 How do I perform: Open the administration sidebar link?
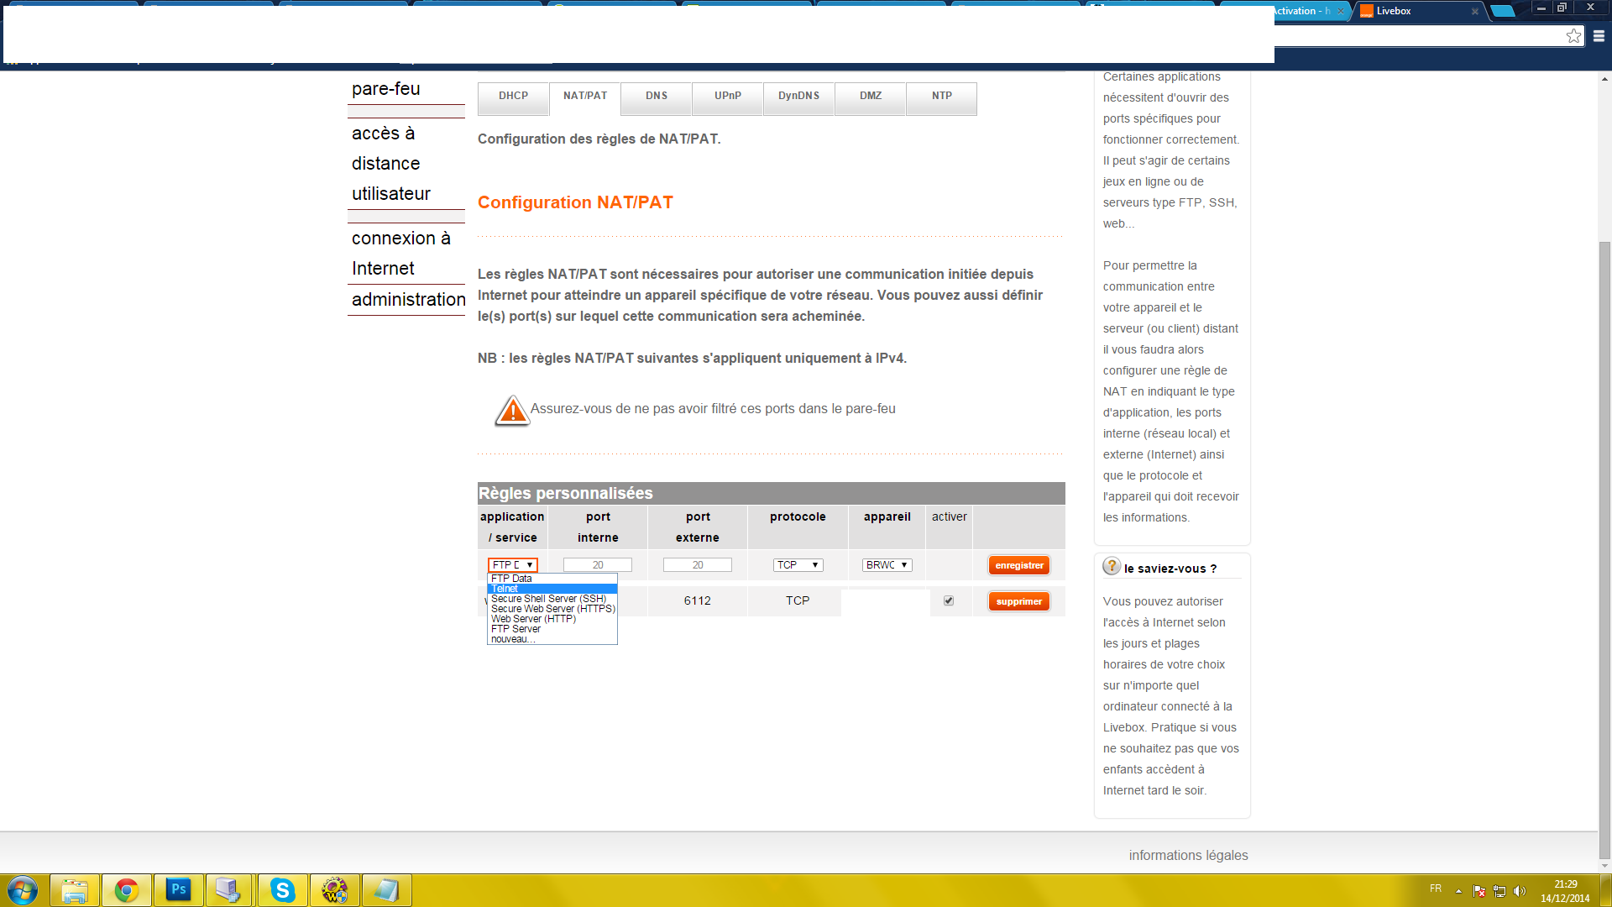[x=408, y=300]
